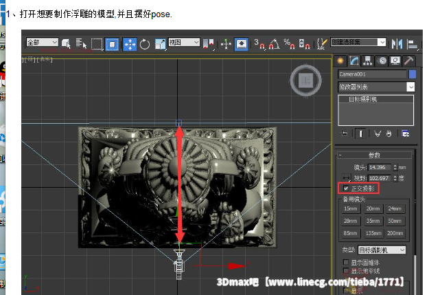Click the 24mm stock lens button
The height and width of the screenshot is (295, 431).
(x=395, y=209)
